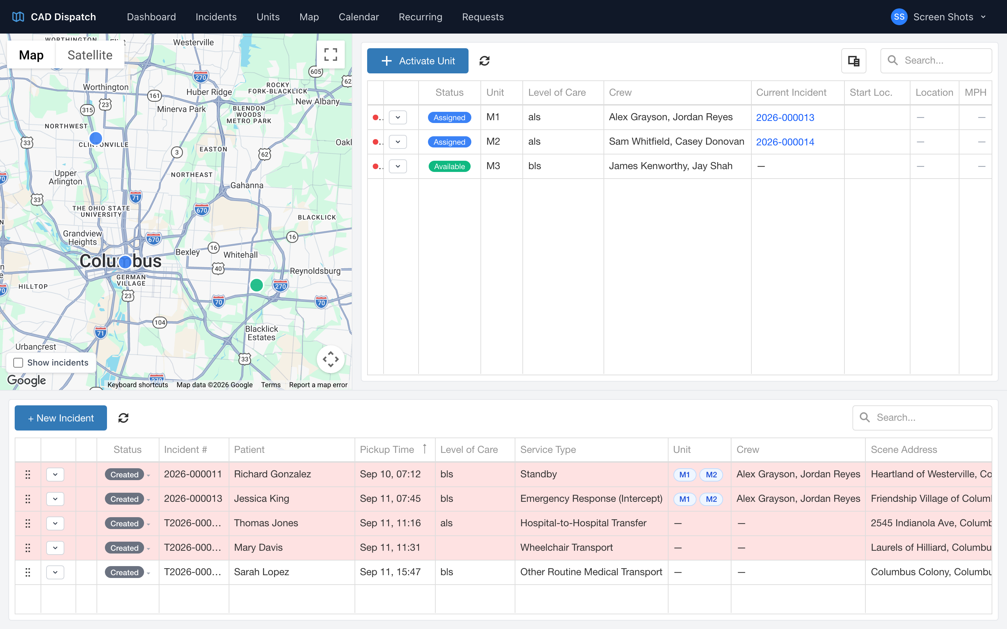Open the Calendar nav item
Screen dimensions: 1007x629
pos(359,17)
